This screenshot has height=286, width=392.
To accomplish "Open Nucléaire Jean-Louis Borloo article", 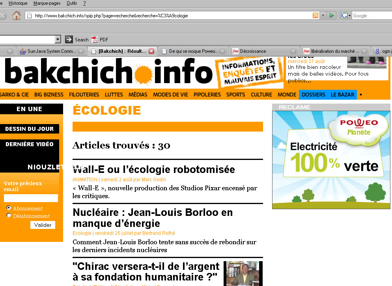I will tap(153, 218).
